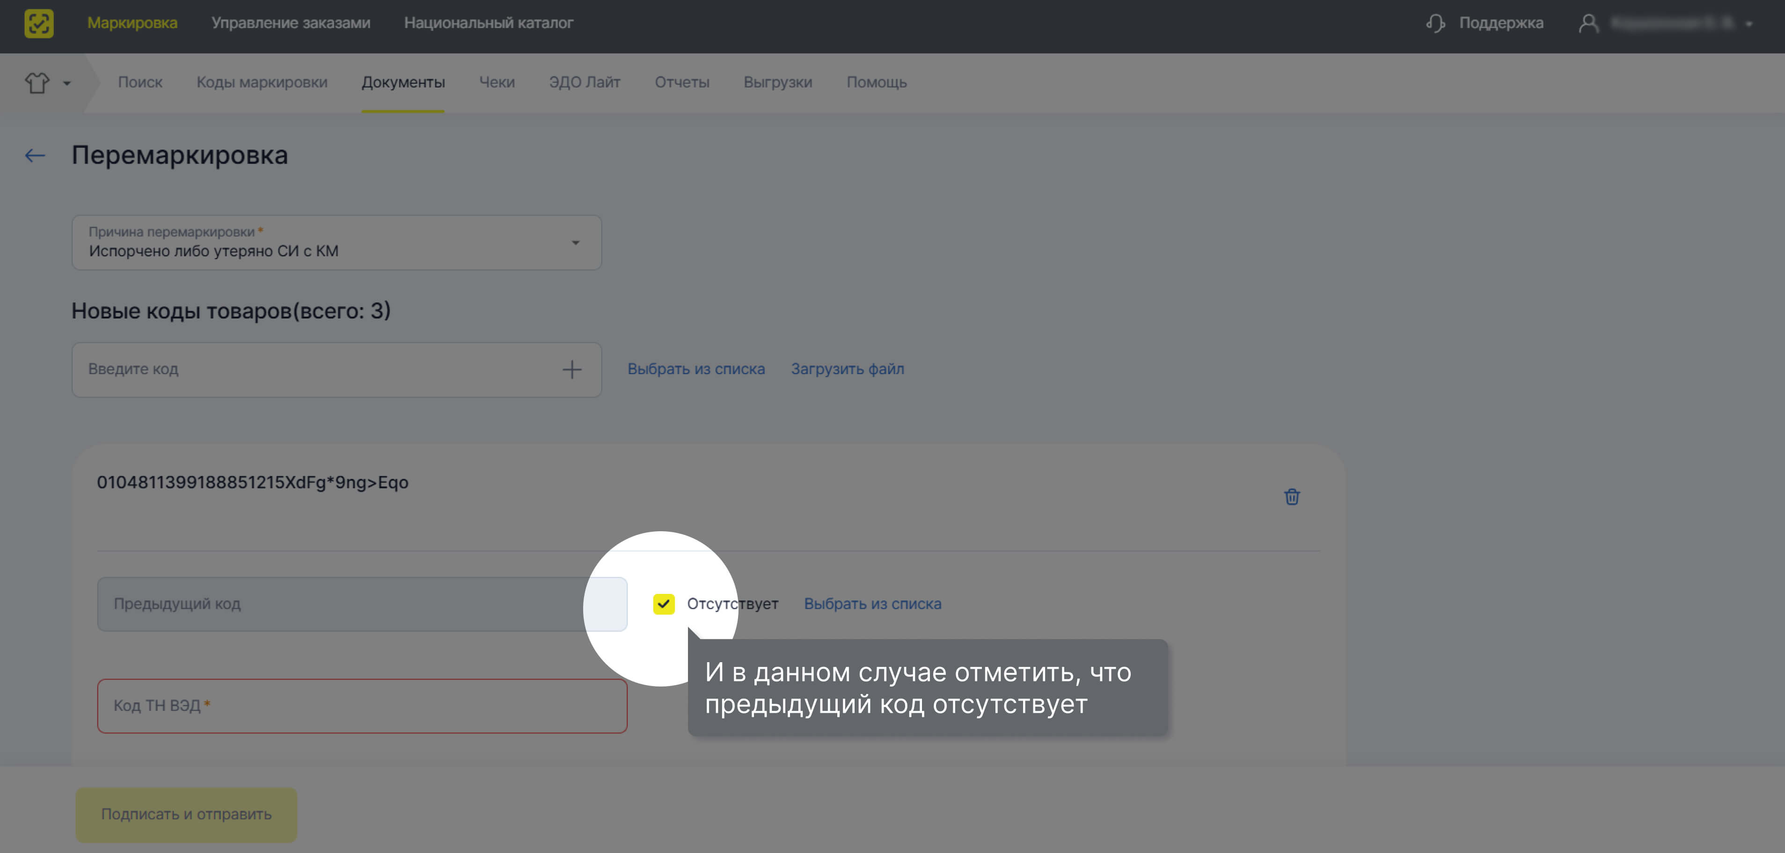Open Причина перемаркировки dropdown

click(337, 243)
